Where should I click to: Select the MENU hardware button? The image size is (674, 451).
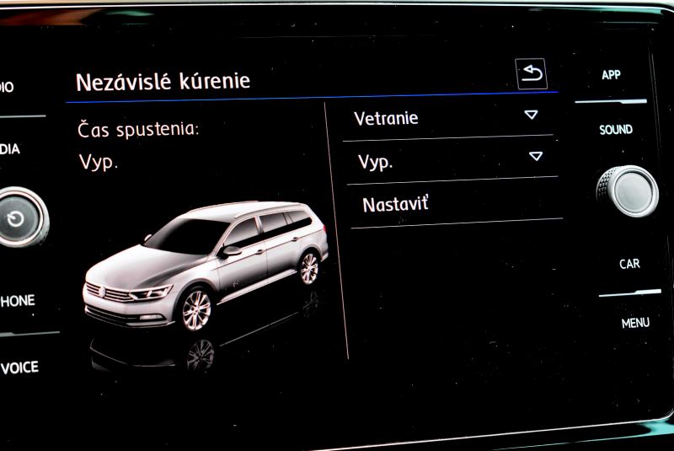tap(635, 323)
